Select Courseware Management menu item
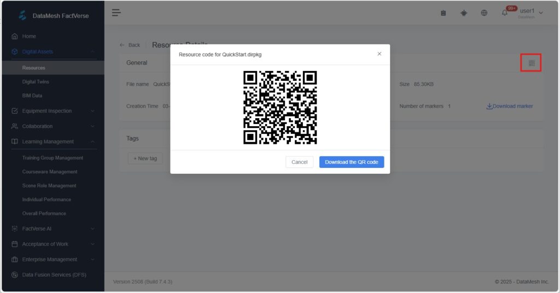Screen dimensions: 560x293 (x=50, y=172)
